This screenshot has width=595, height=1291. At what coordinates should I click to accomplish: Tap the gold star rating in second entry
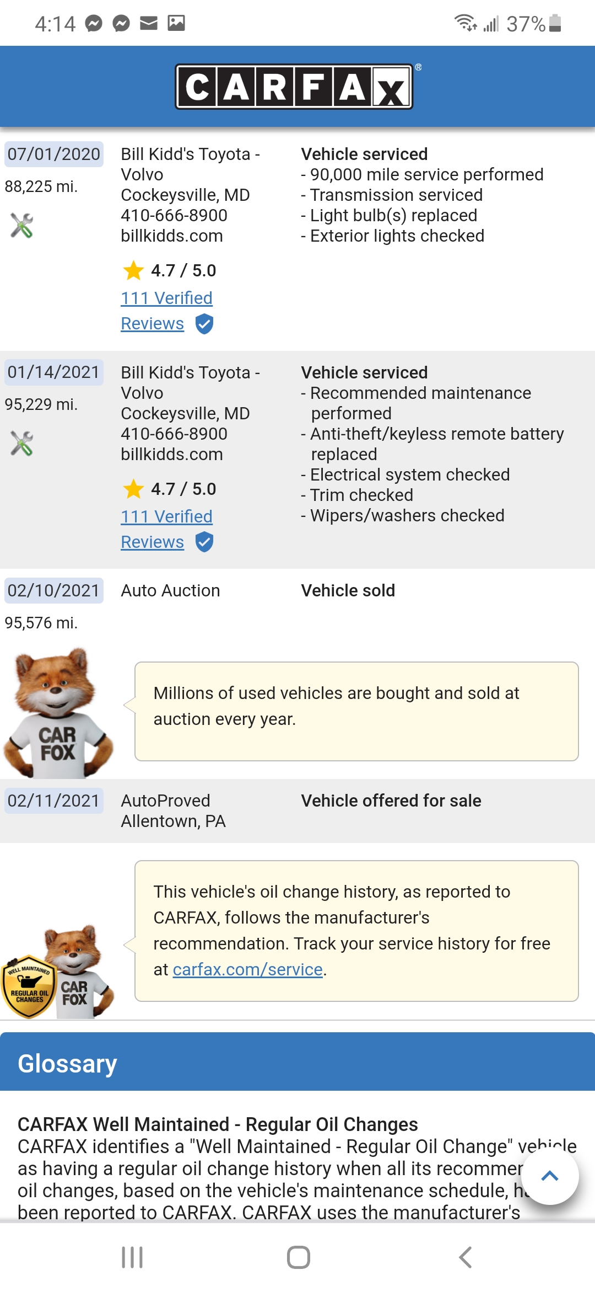tap(133, 489)
